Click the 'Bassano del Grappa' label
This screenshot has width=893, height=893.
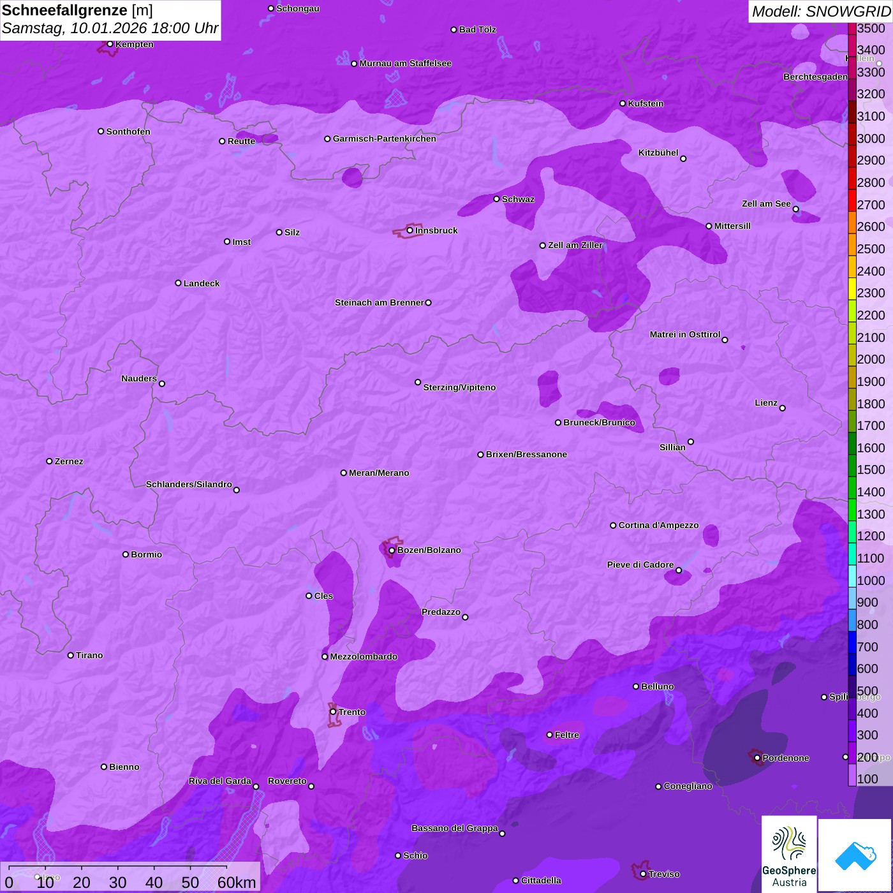point(455,828)
